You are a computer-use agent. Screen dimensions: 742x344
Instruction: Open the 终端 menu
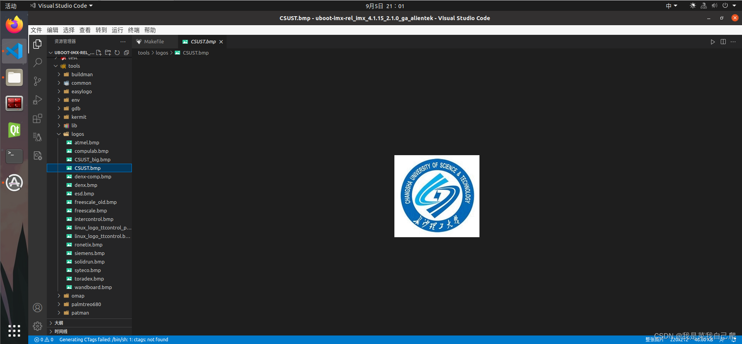point(134,30)
